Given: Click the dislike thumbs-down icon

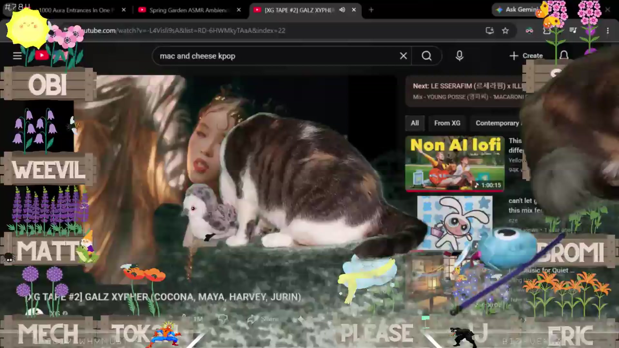Looking at the screenshot, I should (x=223, y=319).
